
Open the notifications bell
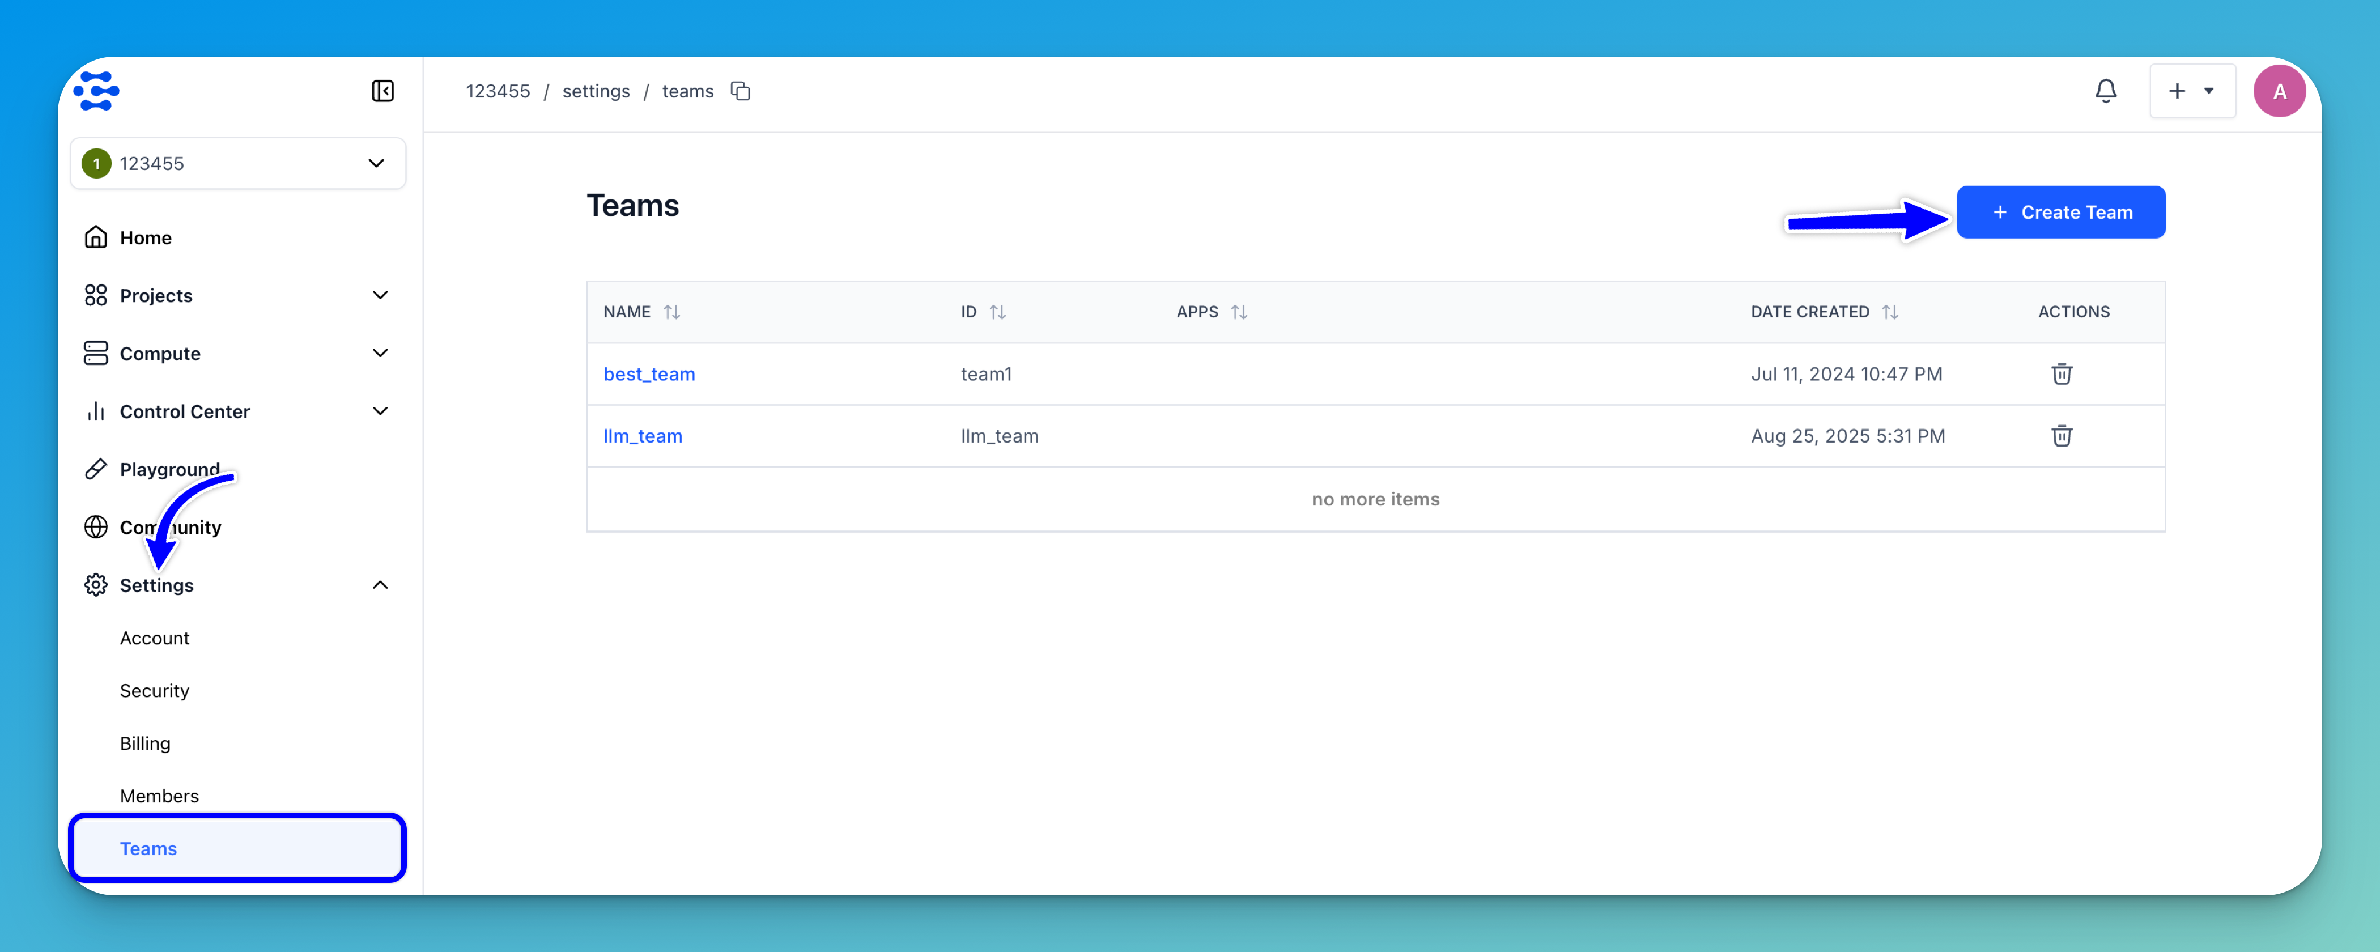coord(2105,91)
